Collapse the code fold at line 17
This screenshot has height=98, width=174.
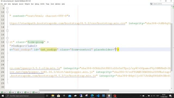tap(7, 38)
